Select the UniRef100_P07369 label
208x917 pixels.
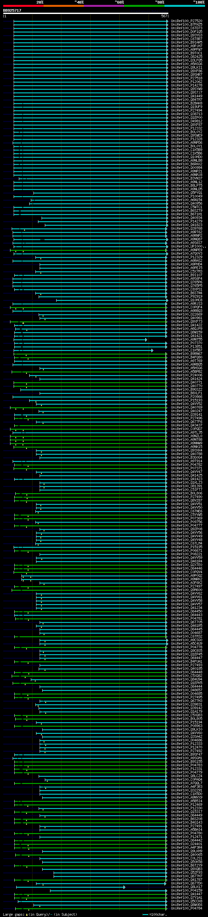coord(187,518)
